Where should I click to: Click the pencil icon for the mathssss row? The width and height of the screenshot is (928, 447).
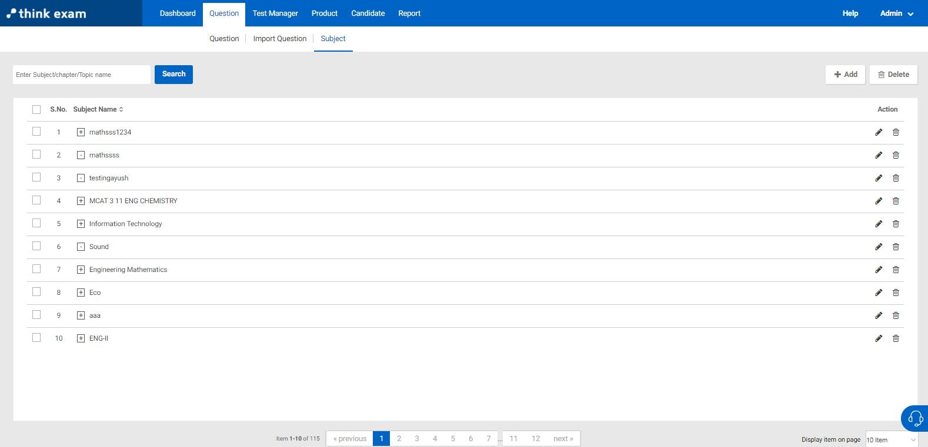tap(879, 155)
